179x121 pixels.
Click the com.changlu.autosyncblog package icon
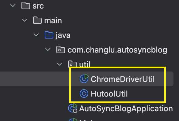(x=61, y=50)
